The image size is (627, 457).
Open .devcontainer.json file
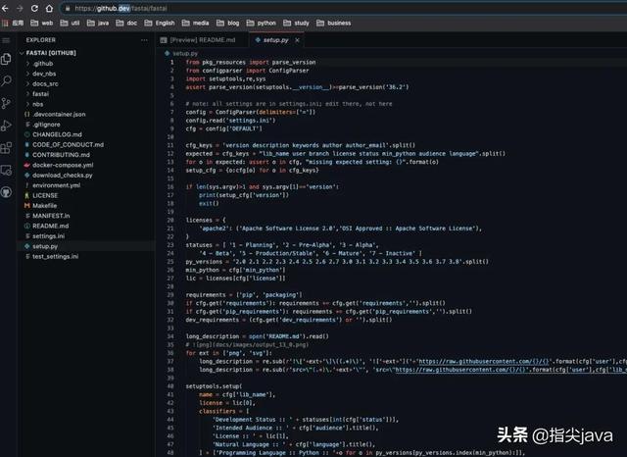click(x=59, y=114)
